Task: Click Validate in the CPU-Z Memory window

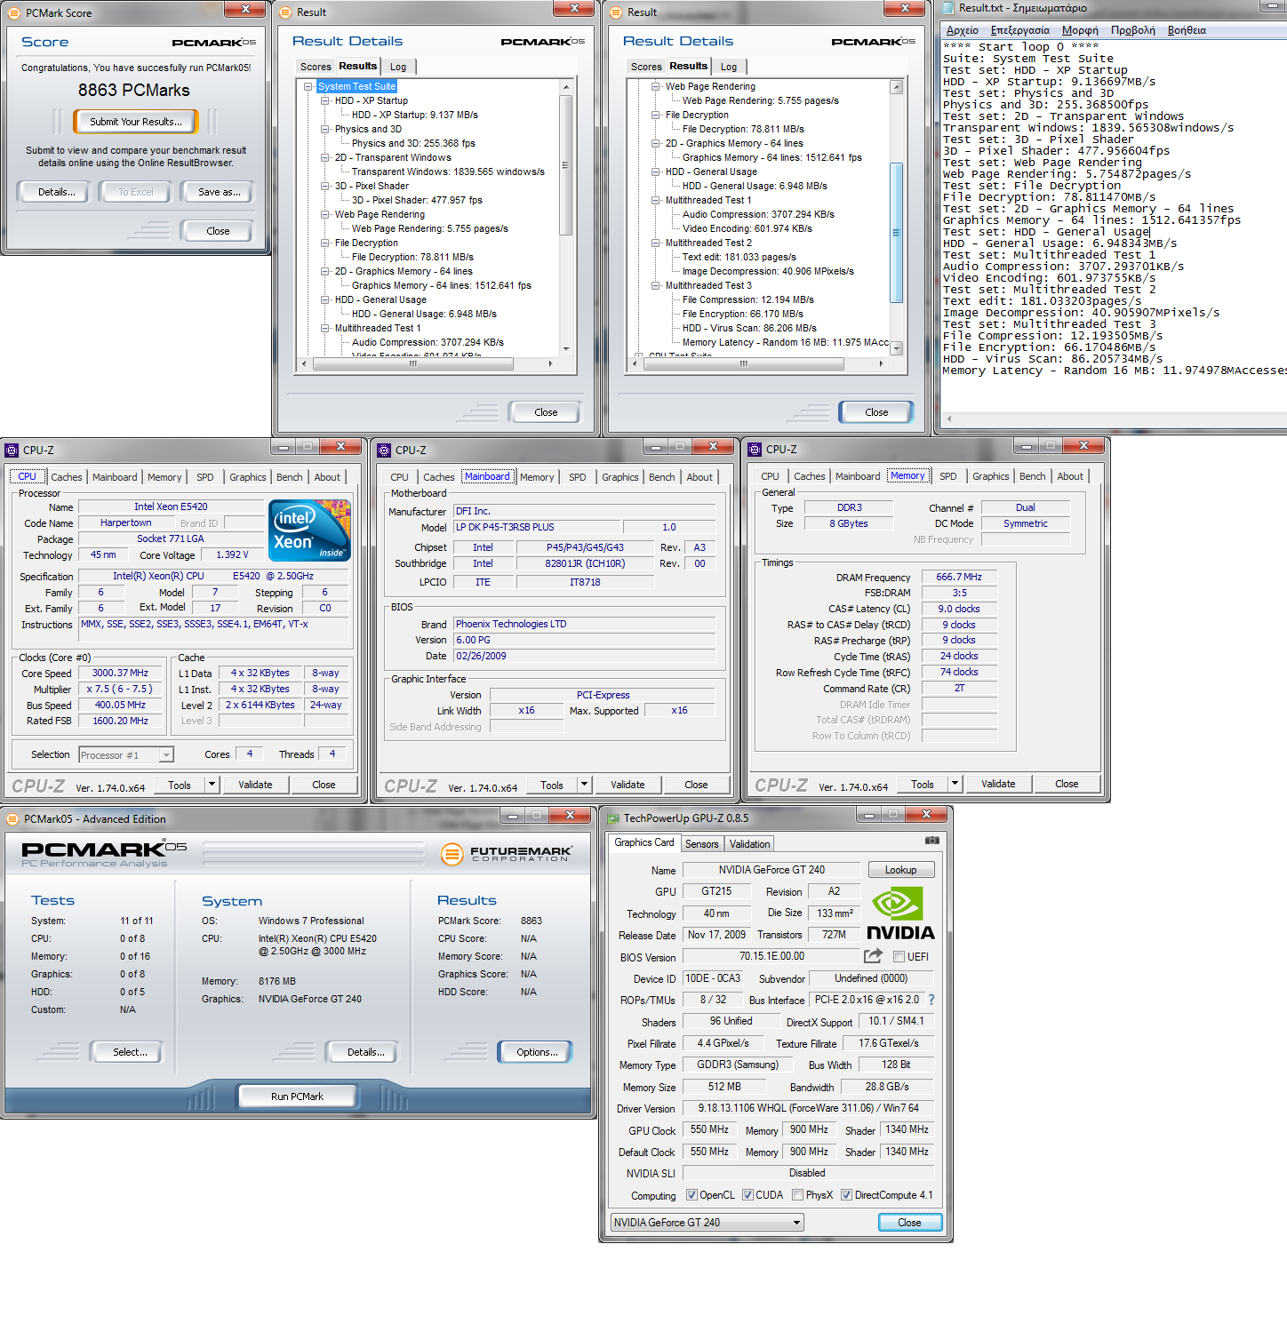Action: (x=998, y=784)
